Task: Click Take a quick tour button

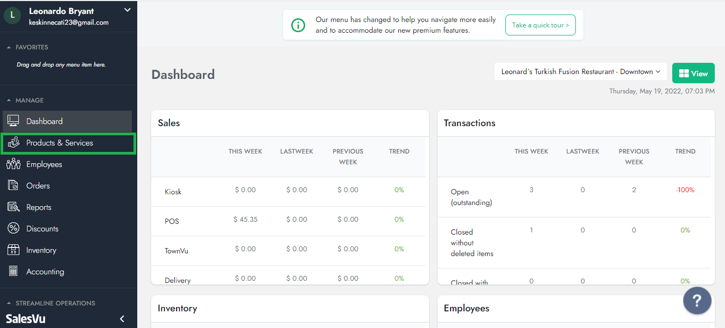Action: click(540, 25)
